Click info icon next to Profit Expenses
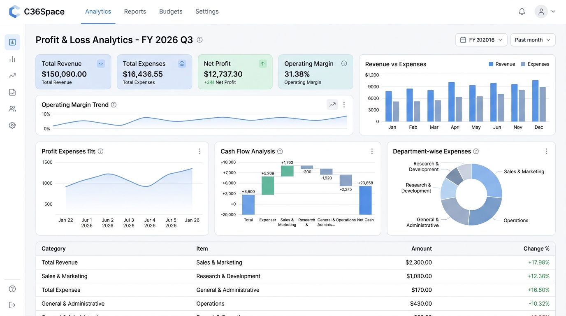The height and width of the screenshot is (316, 566). pos(100,151)
